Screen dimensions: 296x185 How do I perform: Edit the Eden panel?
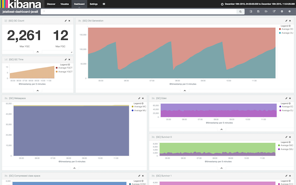[x=286, y=98]
